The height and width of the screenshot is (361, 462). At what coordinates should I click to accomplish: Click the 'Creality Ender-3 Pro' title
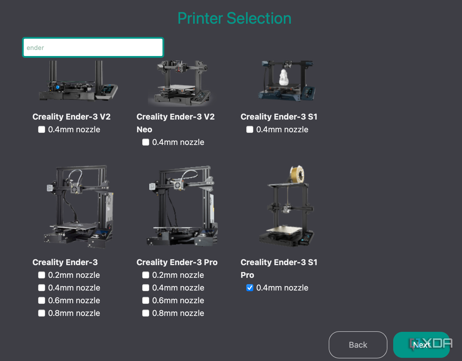(177, 262)
